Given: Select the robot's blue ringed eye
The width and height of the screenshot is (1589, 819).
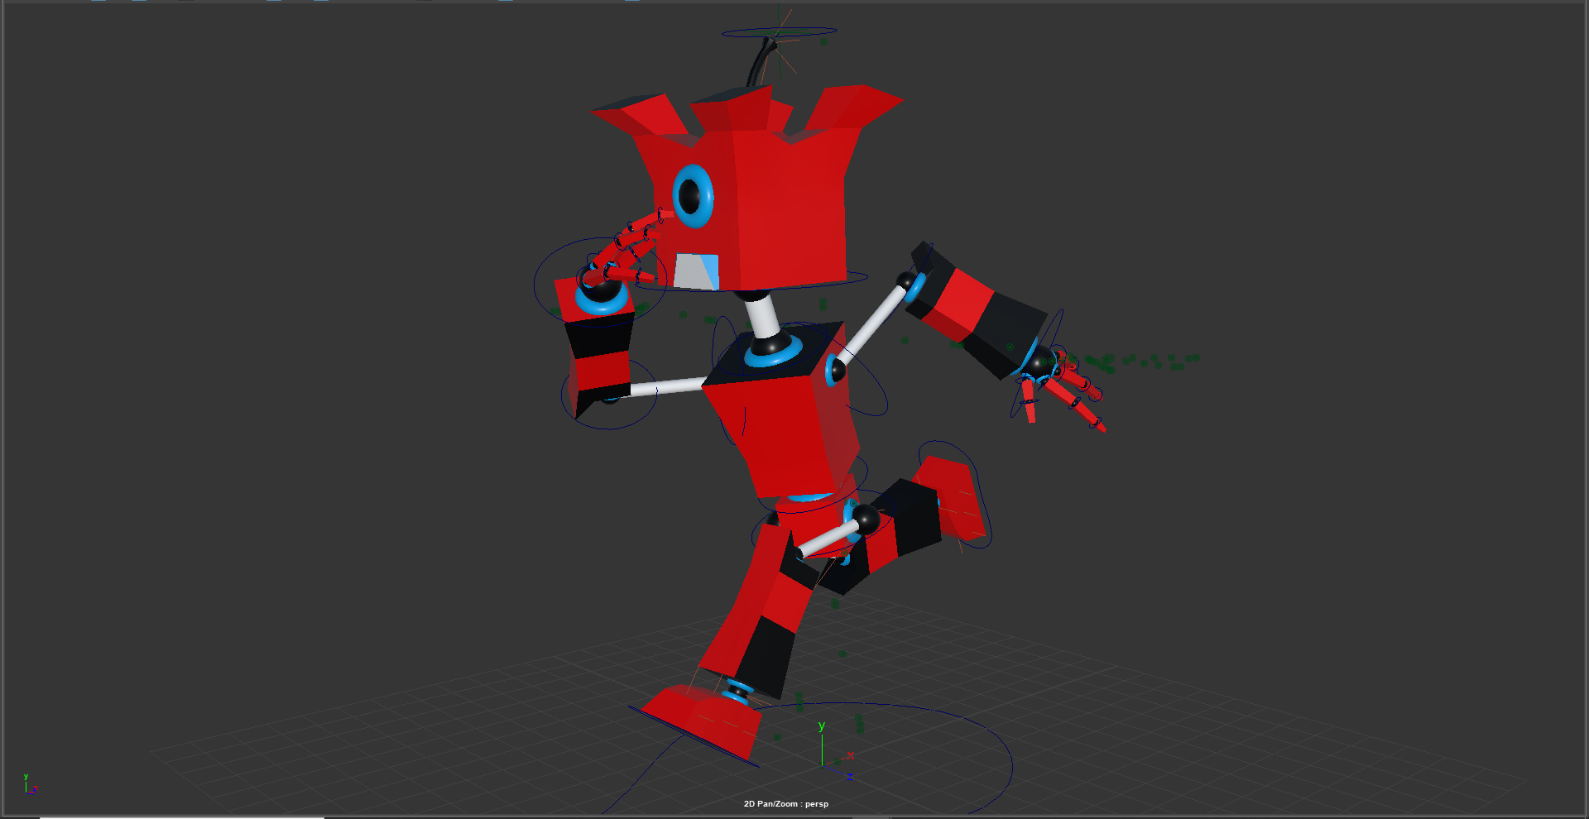Looking at the screenshot, I should pos(692,197).
